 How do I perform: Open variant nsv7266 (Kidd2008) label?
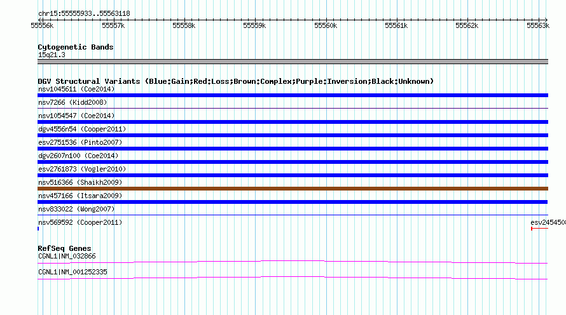[x=72, y=102]
